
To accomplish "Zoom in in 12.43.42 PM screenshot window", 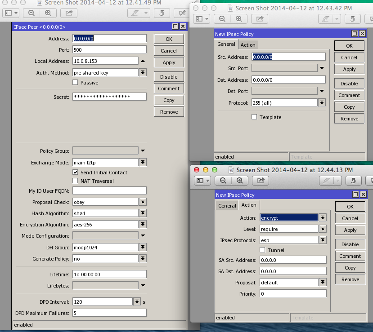I will tap(239, 19).
